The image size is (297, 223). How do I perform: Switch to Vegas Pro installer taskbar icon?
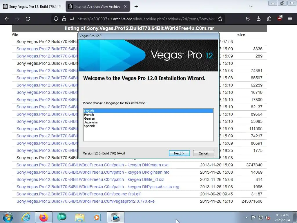tap(115, 217)
